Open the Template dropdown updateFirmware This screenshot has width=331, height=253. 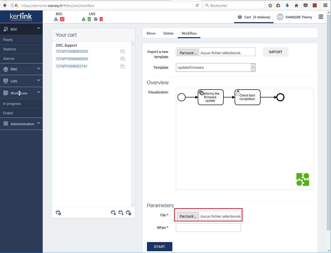[215, 67]
